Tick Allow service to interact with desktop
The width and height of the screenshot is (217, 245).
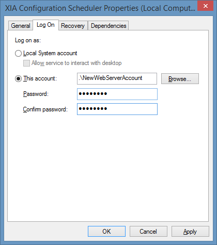pyautogui.click(x=26, y=63)
